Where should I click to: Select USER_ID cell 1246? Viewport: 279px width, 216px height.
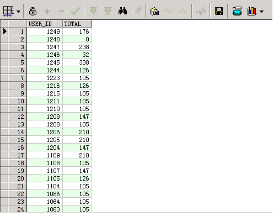pyautogui.click(x=45, y=55)
